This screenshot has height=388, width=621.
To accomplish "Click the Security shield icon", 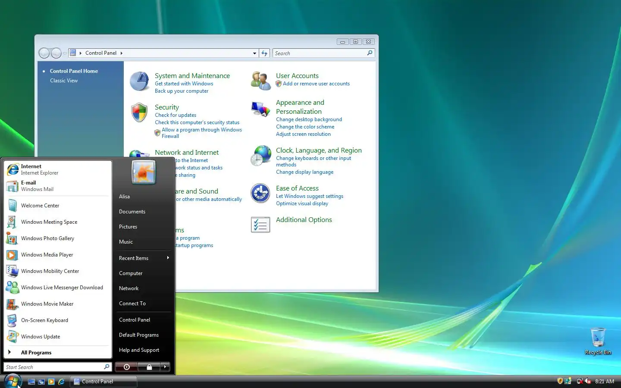I will click(x=139, y=113).
